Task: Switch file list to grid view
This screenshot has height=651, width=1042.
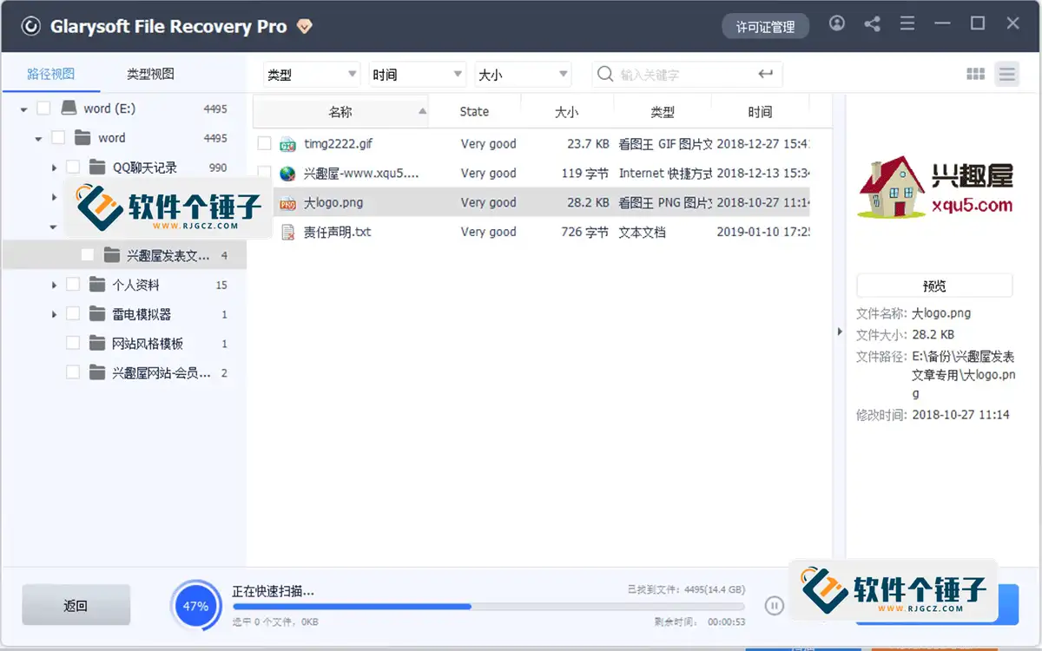Action: 975,74
